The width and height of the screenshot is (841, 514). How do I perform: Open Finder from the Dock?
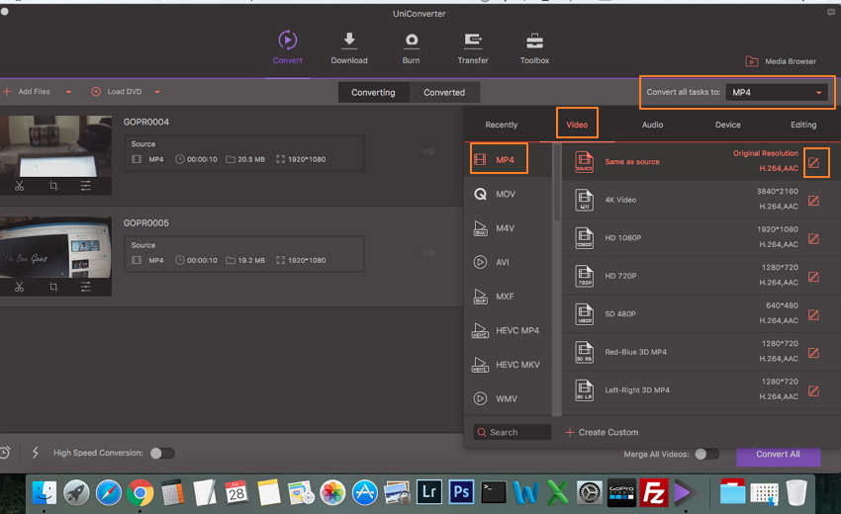pyautogui.click(x=44, y=492)
